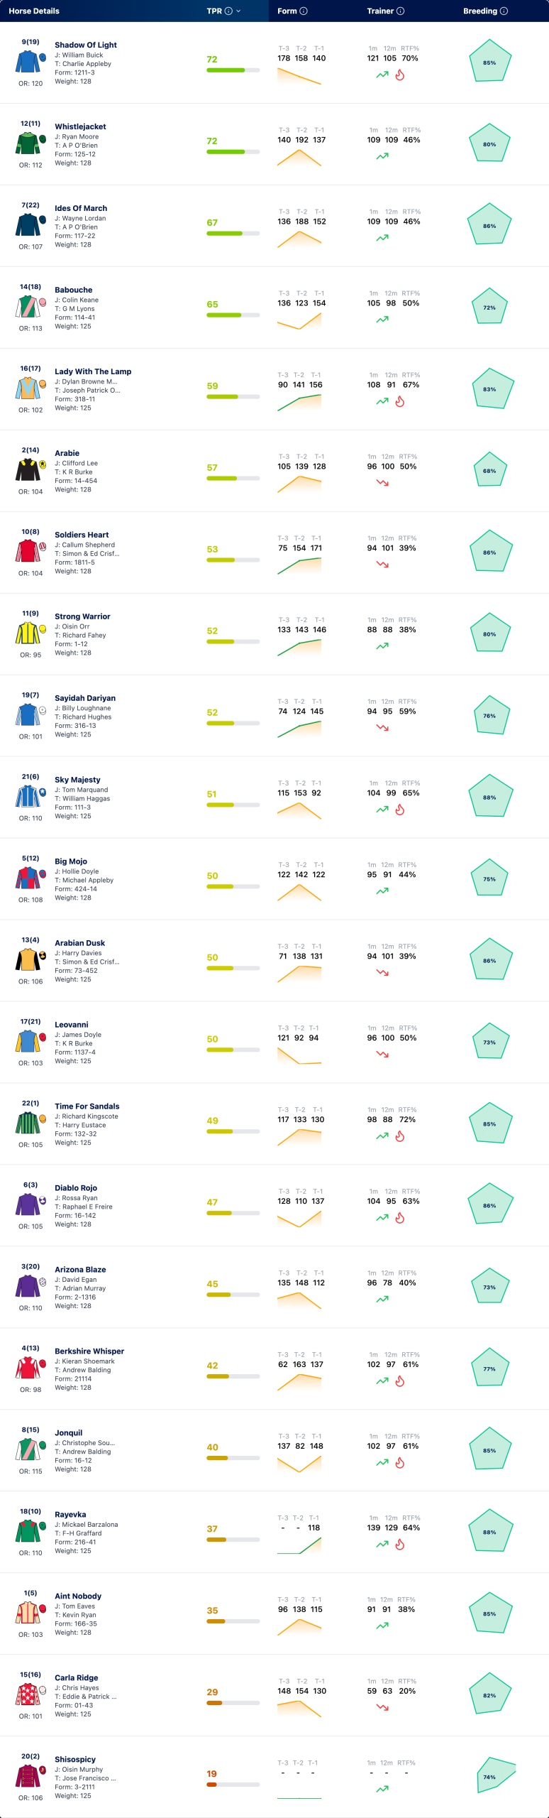Screen dimensions: 549x1818
Task: Sort by the Horse Details column header
Action: (34, 11)
